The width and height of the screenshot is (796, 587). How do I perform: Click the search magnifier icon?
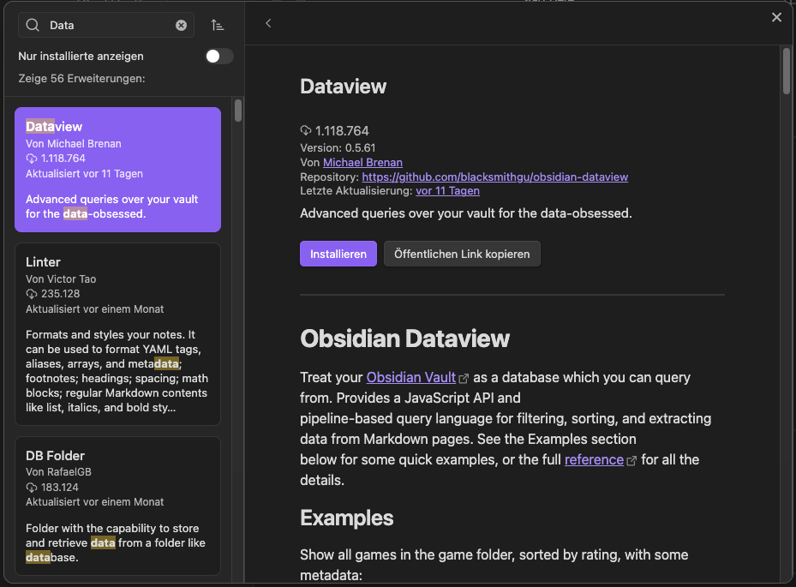point(33,26)
